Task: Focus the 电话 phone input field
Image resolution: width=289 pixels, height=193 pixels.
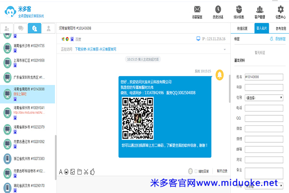Action: pyautogui.click(x=264, y=108)
